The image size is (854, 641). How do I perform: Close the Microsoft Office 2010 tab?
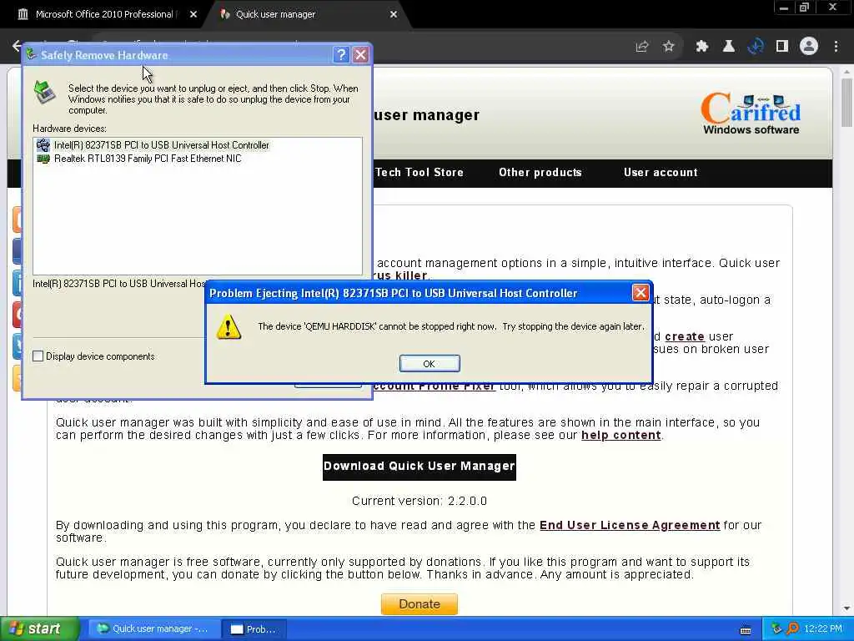(193, 15)
